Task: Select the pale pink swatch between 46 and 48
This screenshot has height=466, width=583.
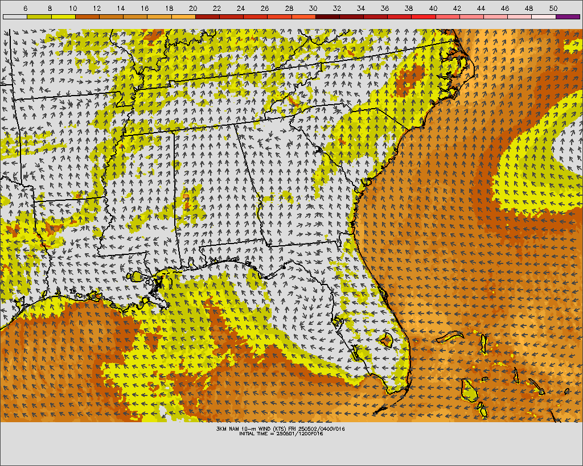Action: pos(520,17)
